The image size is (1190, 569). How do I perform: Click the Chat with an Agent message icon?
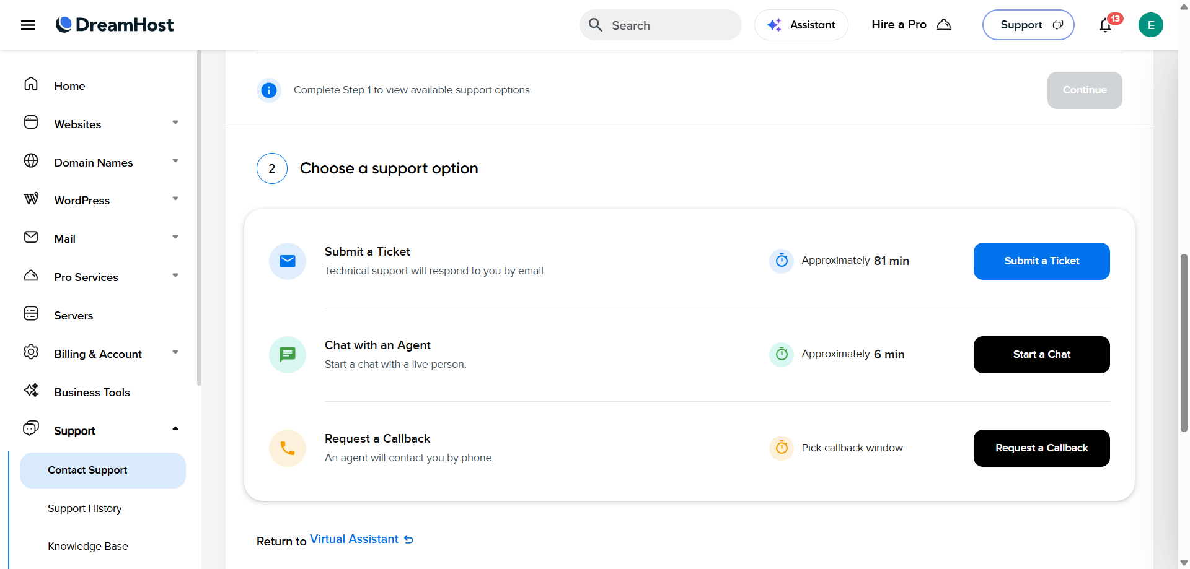coord(288,355)
